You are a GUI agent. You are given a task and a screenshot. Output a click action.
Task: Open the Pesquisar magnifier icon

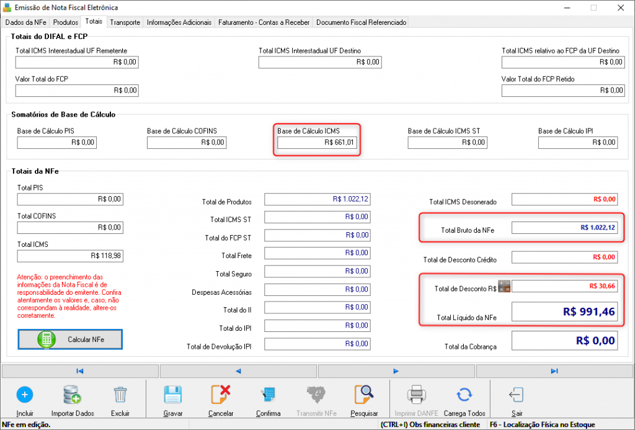[x=363, y=395]
